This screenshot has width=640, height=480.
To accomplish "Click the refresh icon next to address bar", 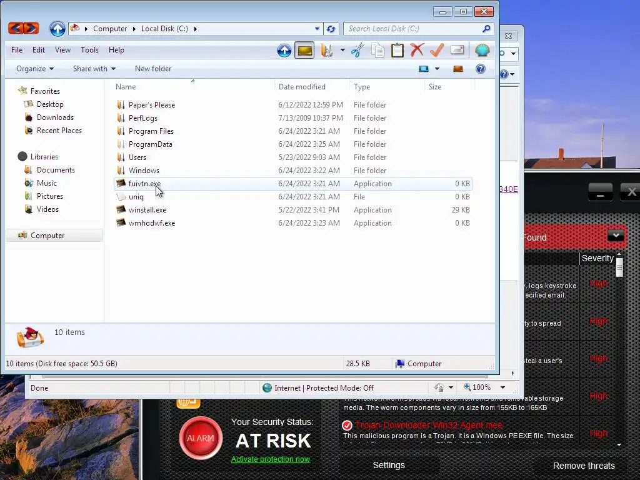I will pyautogui.click(x=331, y=29).
